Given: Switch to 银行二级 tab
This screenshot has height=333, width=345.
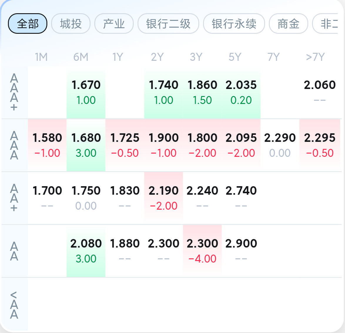Looking at the screenshot, I should [x=168, y=23].
